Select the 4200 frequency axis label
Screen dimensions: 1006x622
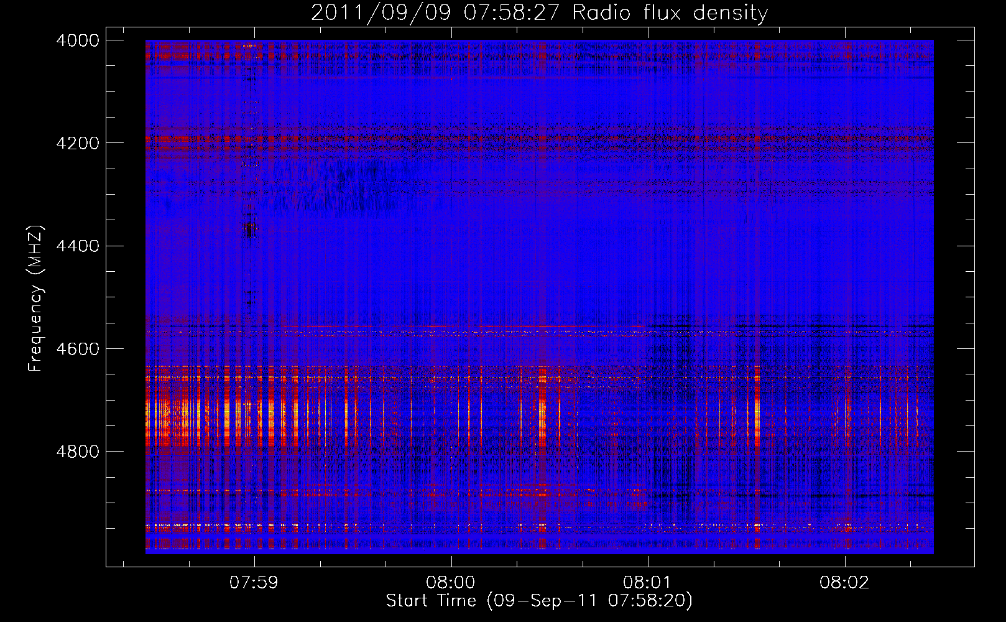(78, 143)
